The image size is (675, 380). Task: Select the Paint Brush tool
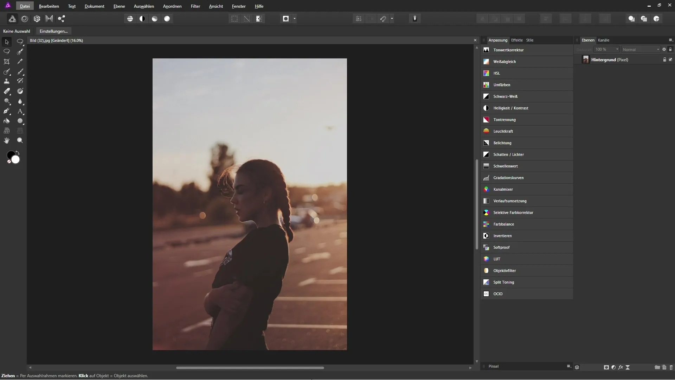tap(20, 72)
